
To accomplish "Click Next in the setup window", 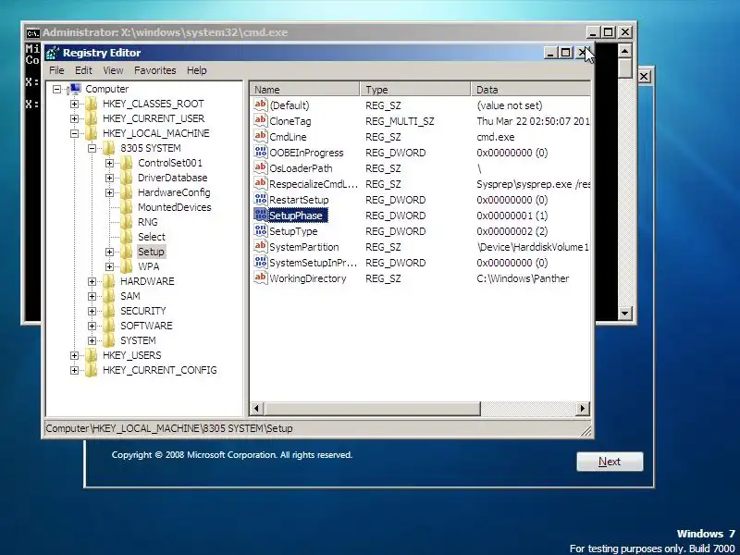I will 610,462.
